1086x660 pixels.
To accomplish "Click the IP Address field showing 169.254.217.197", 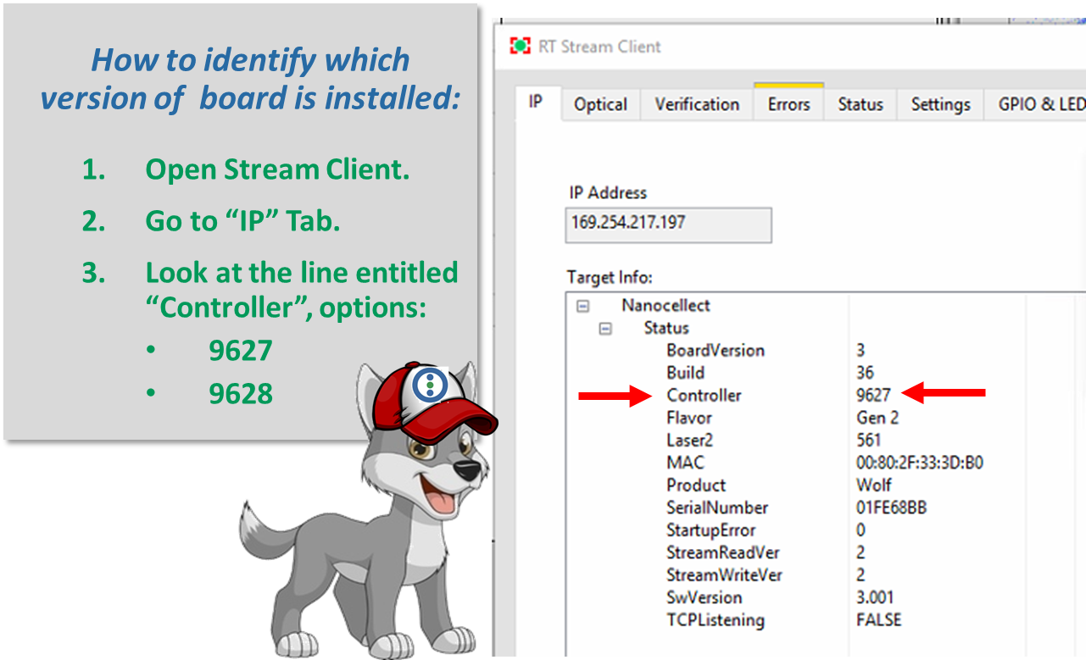I will click(x=668, y=225).
